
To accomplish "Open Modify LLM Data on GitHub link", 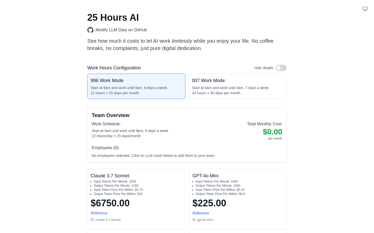I will pos(121,30).
